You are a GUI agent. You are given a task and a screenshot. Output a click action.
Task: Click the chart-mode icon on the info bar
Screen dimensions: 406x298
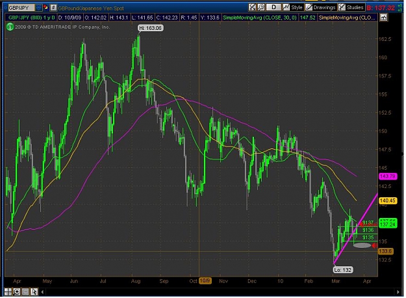[x=383, y=18]
